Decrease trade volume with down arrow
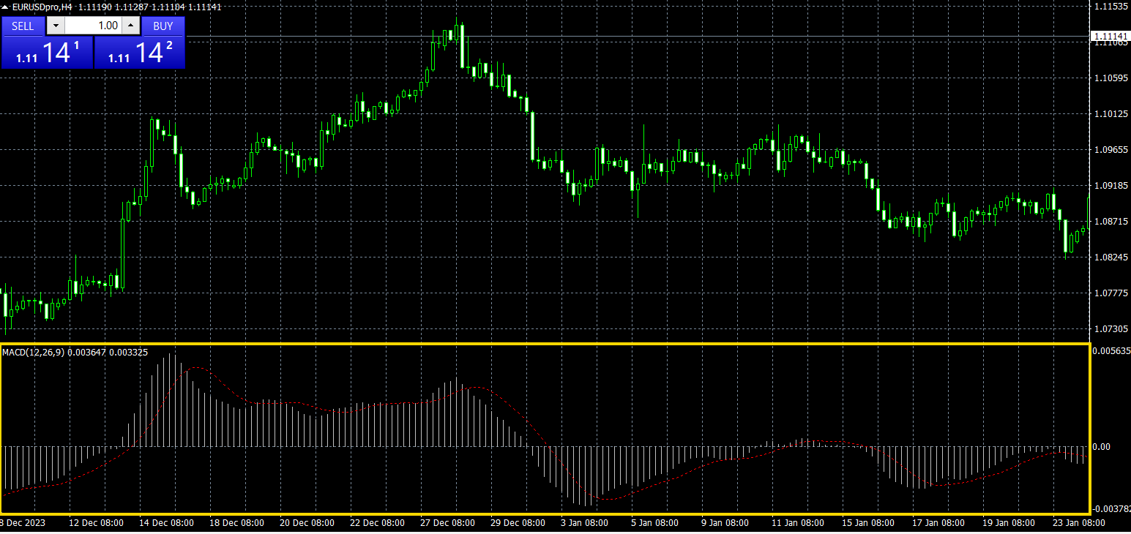Image resolution: width=1131 pixels, height=534 pixels. 56,26
